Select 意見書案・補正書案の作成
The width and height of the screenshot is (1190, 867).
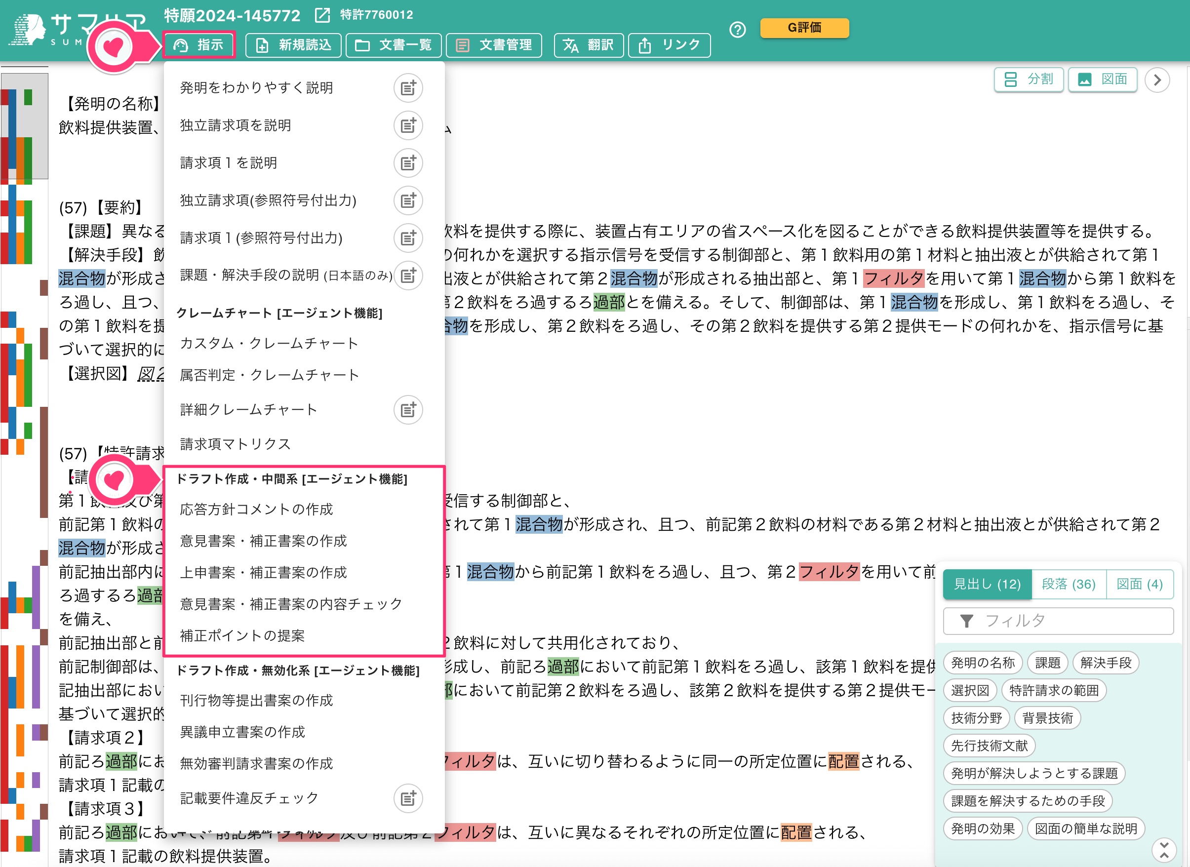pos(263,541)
